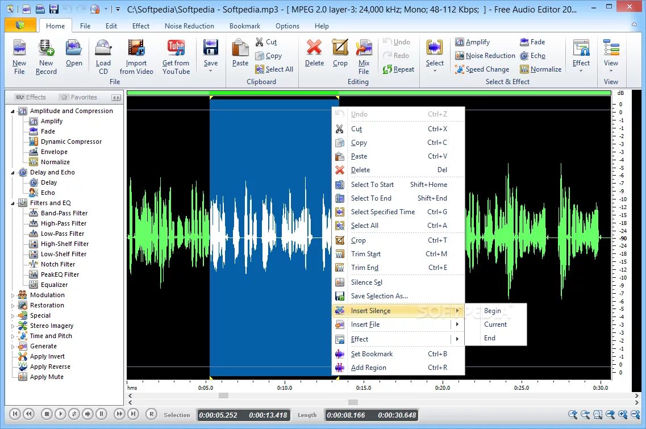Click Apply Reverse in effects tree
This screenshot has width=646, height=429.
point(50,366)
